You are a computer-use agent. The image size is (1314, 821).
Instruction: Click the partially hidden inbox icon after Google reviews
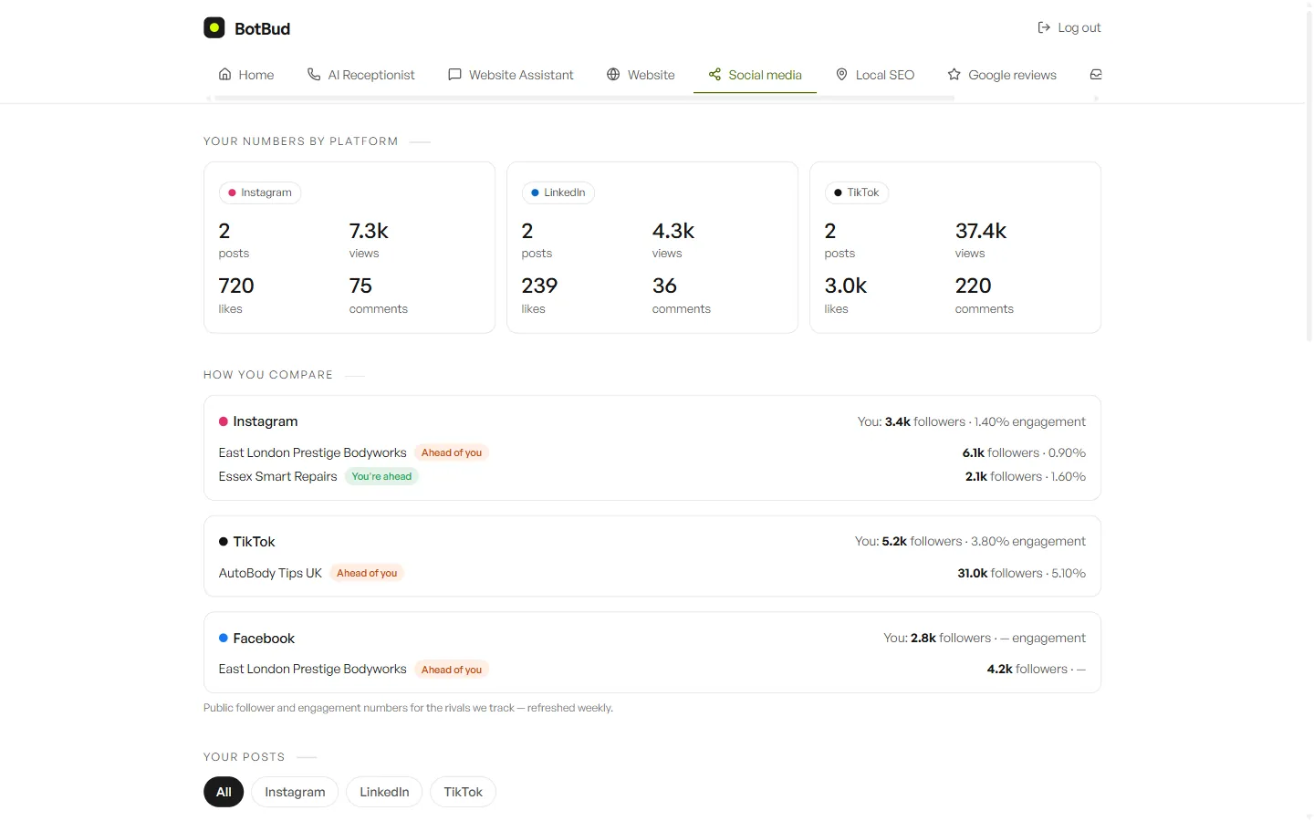pos(1096,74)
